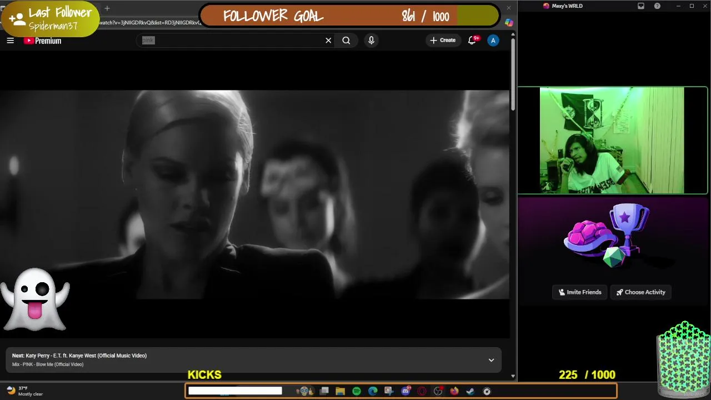The height and width of the screenshot is (400, 711).
Task: Maximize the Discord window
Action: [x=692, y=6]
